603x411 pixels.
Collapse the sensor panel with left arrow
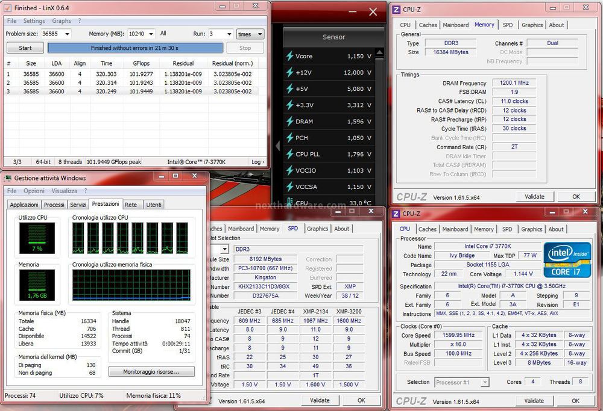pyautogui.click(x=278, y=146)
